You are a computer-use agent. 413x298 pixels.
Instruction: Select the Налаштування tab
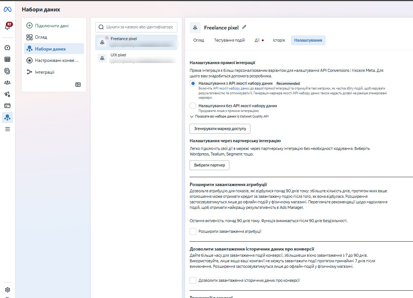click(x=308, y=40)
